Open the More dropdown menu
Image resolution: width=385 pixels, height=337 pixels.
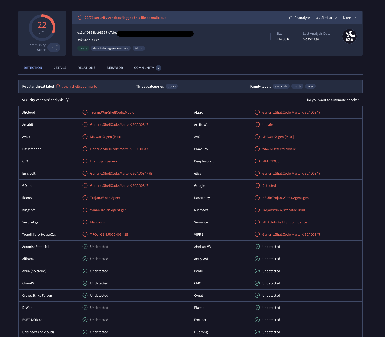[x=349, y=18]
